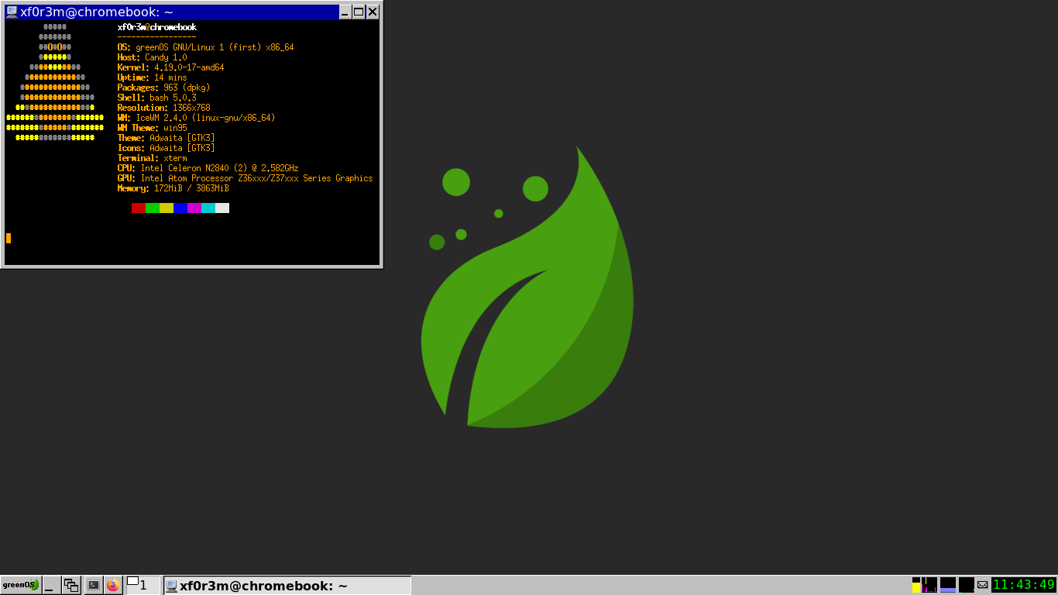Click the yellow battery status monitor
Viewport: 1058px width, 595px height.
tap(916, 585)
